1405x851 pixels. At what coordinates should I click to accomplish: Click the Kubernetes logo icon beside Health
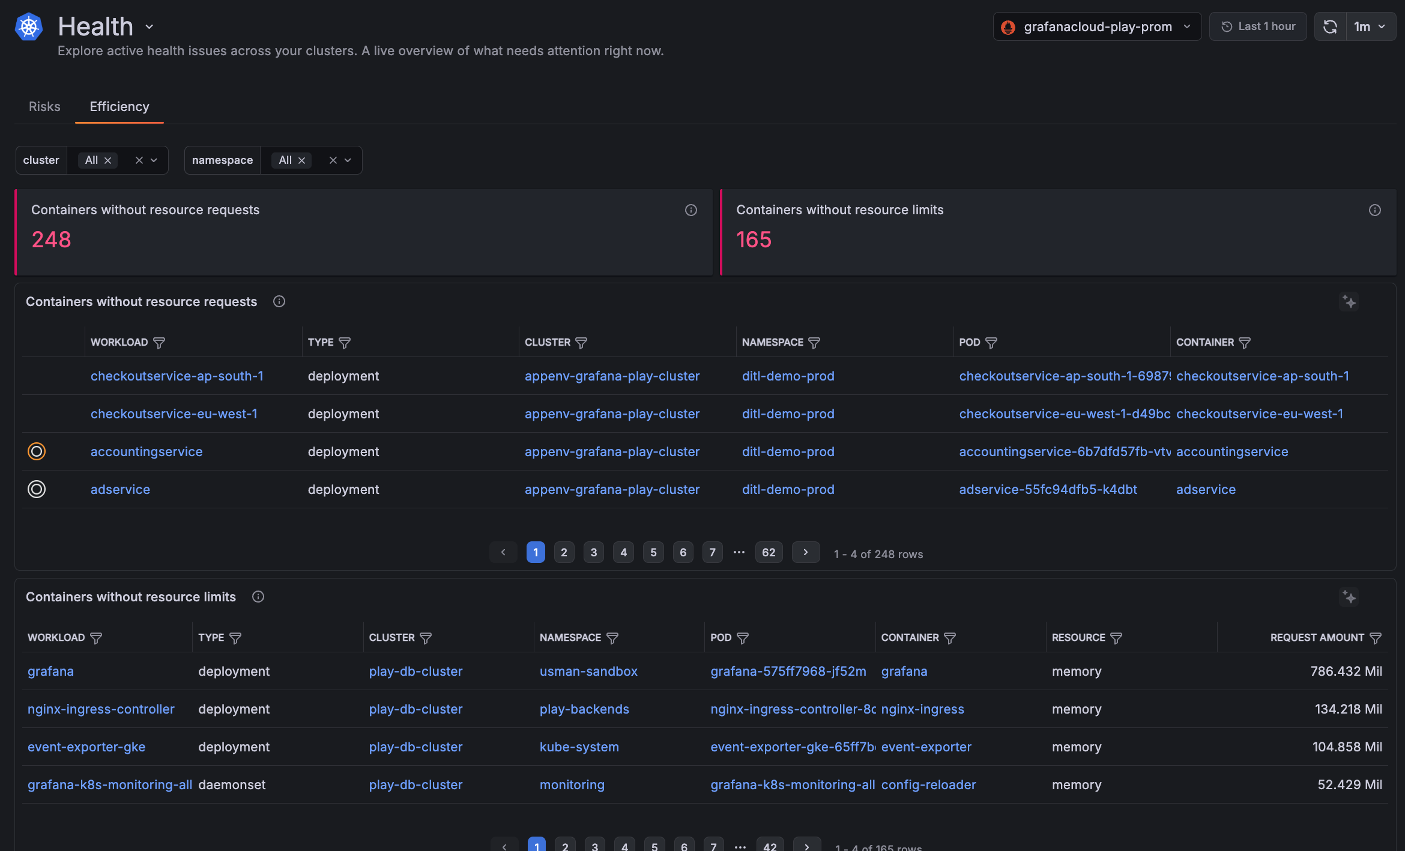pos(29,27)
